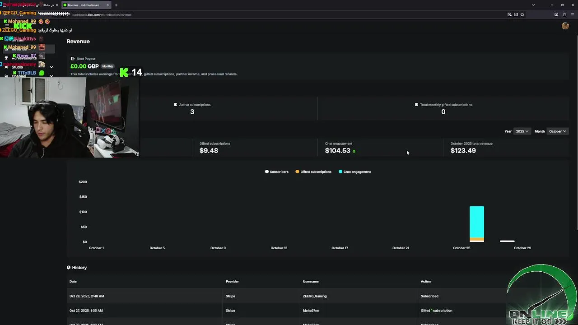
Task: Click the Date column header
Action: pos(73,281)
